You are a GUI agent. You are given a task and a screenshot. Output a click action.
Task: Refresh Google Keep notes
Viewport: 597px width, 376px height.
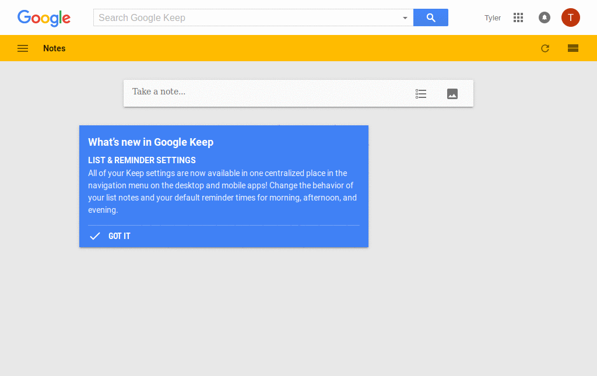545,48
